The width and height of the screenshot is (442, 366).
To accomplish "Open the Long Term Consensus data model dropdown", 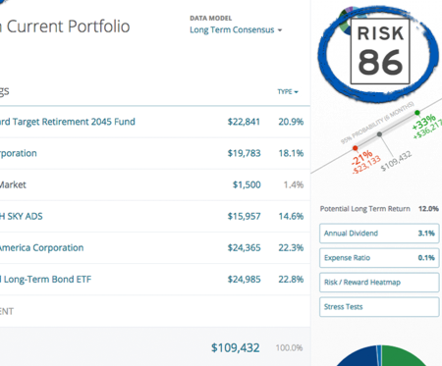I will click(236, 29).
